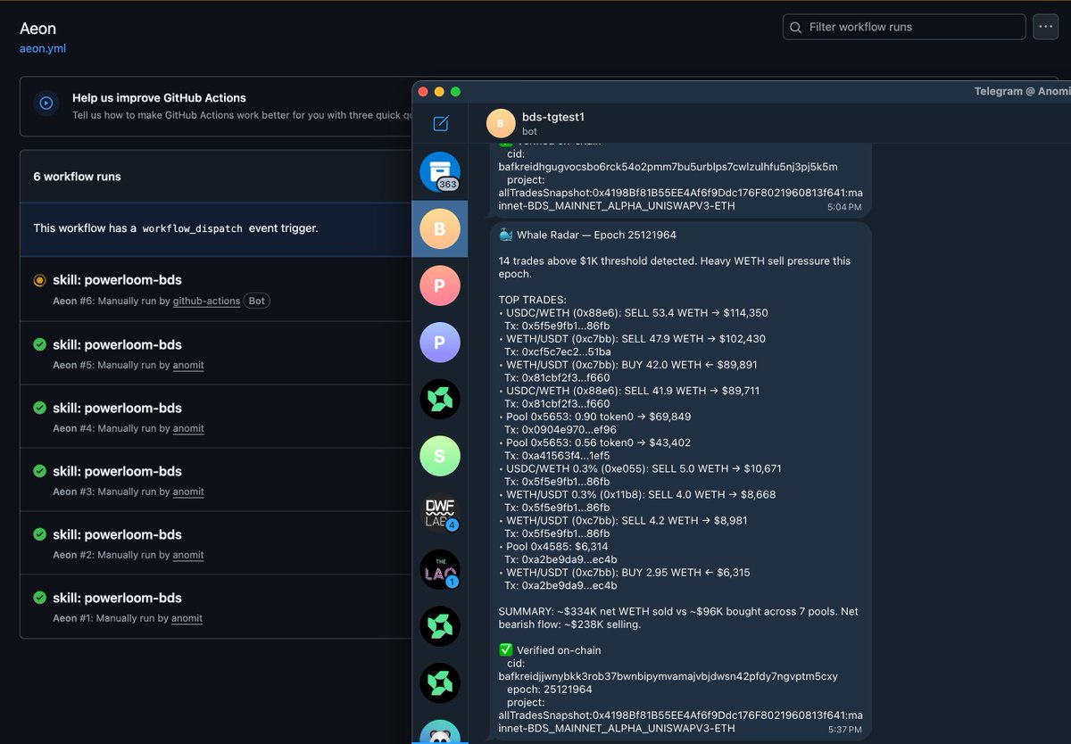
Task: Open the powerloom-bds run Aeon #4
Action: coord(117,408)
